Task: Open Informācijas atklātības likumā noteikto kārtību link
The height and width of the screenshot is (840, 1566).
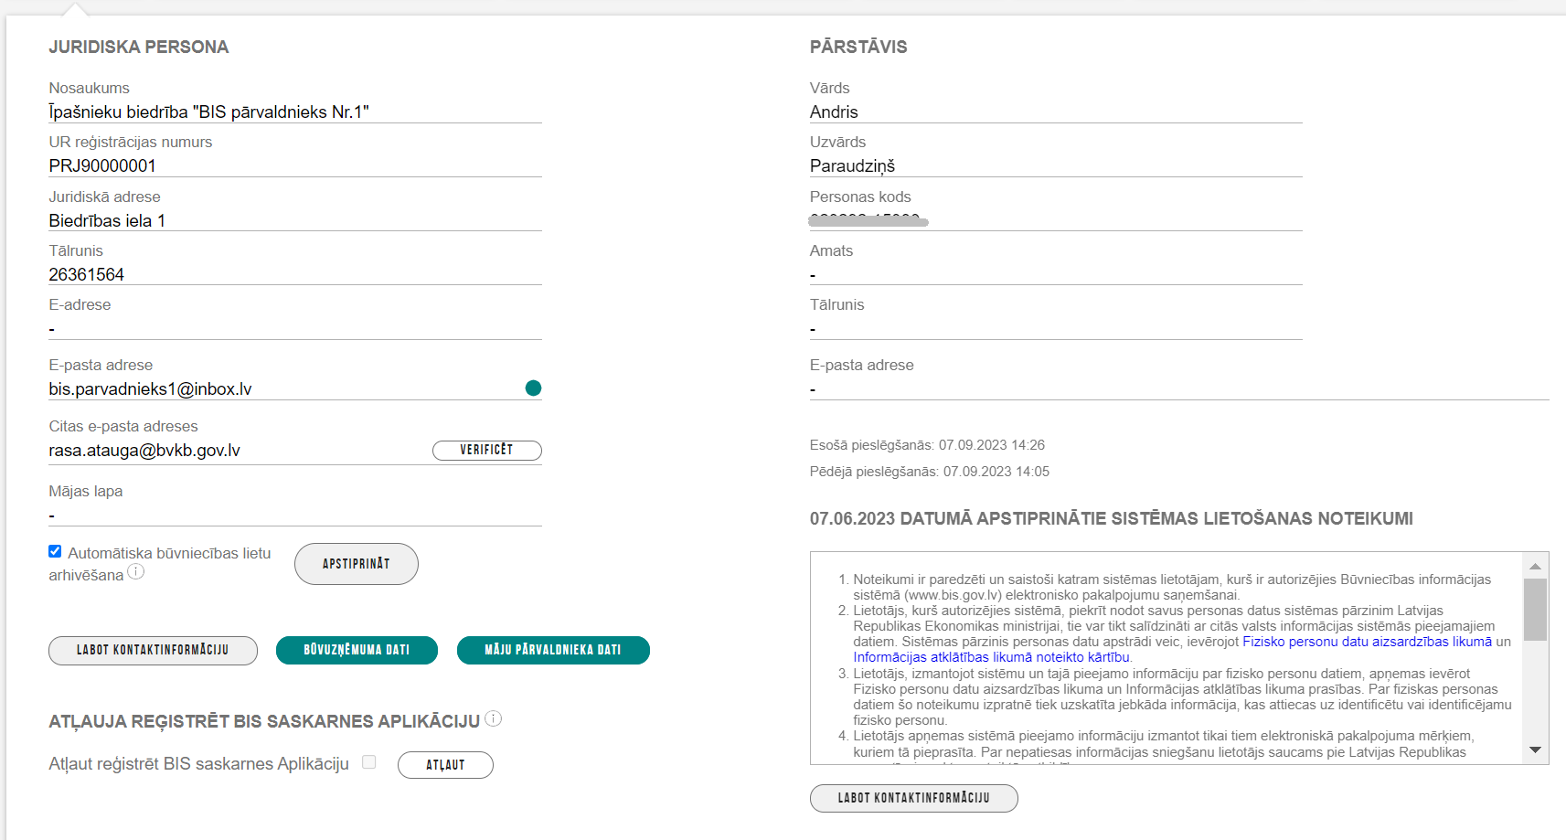Action: [991, 657]
